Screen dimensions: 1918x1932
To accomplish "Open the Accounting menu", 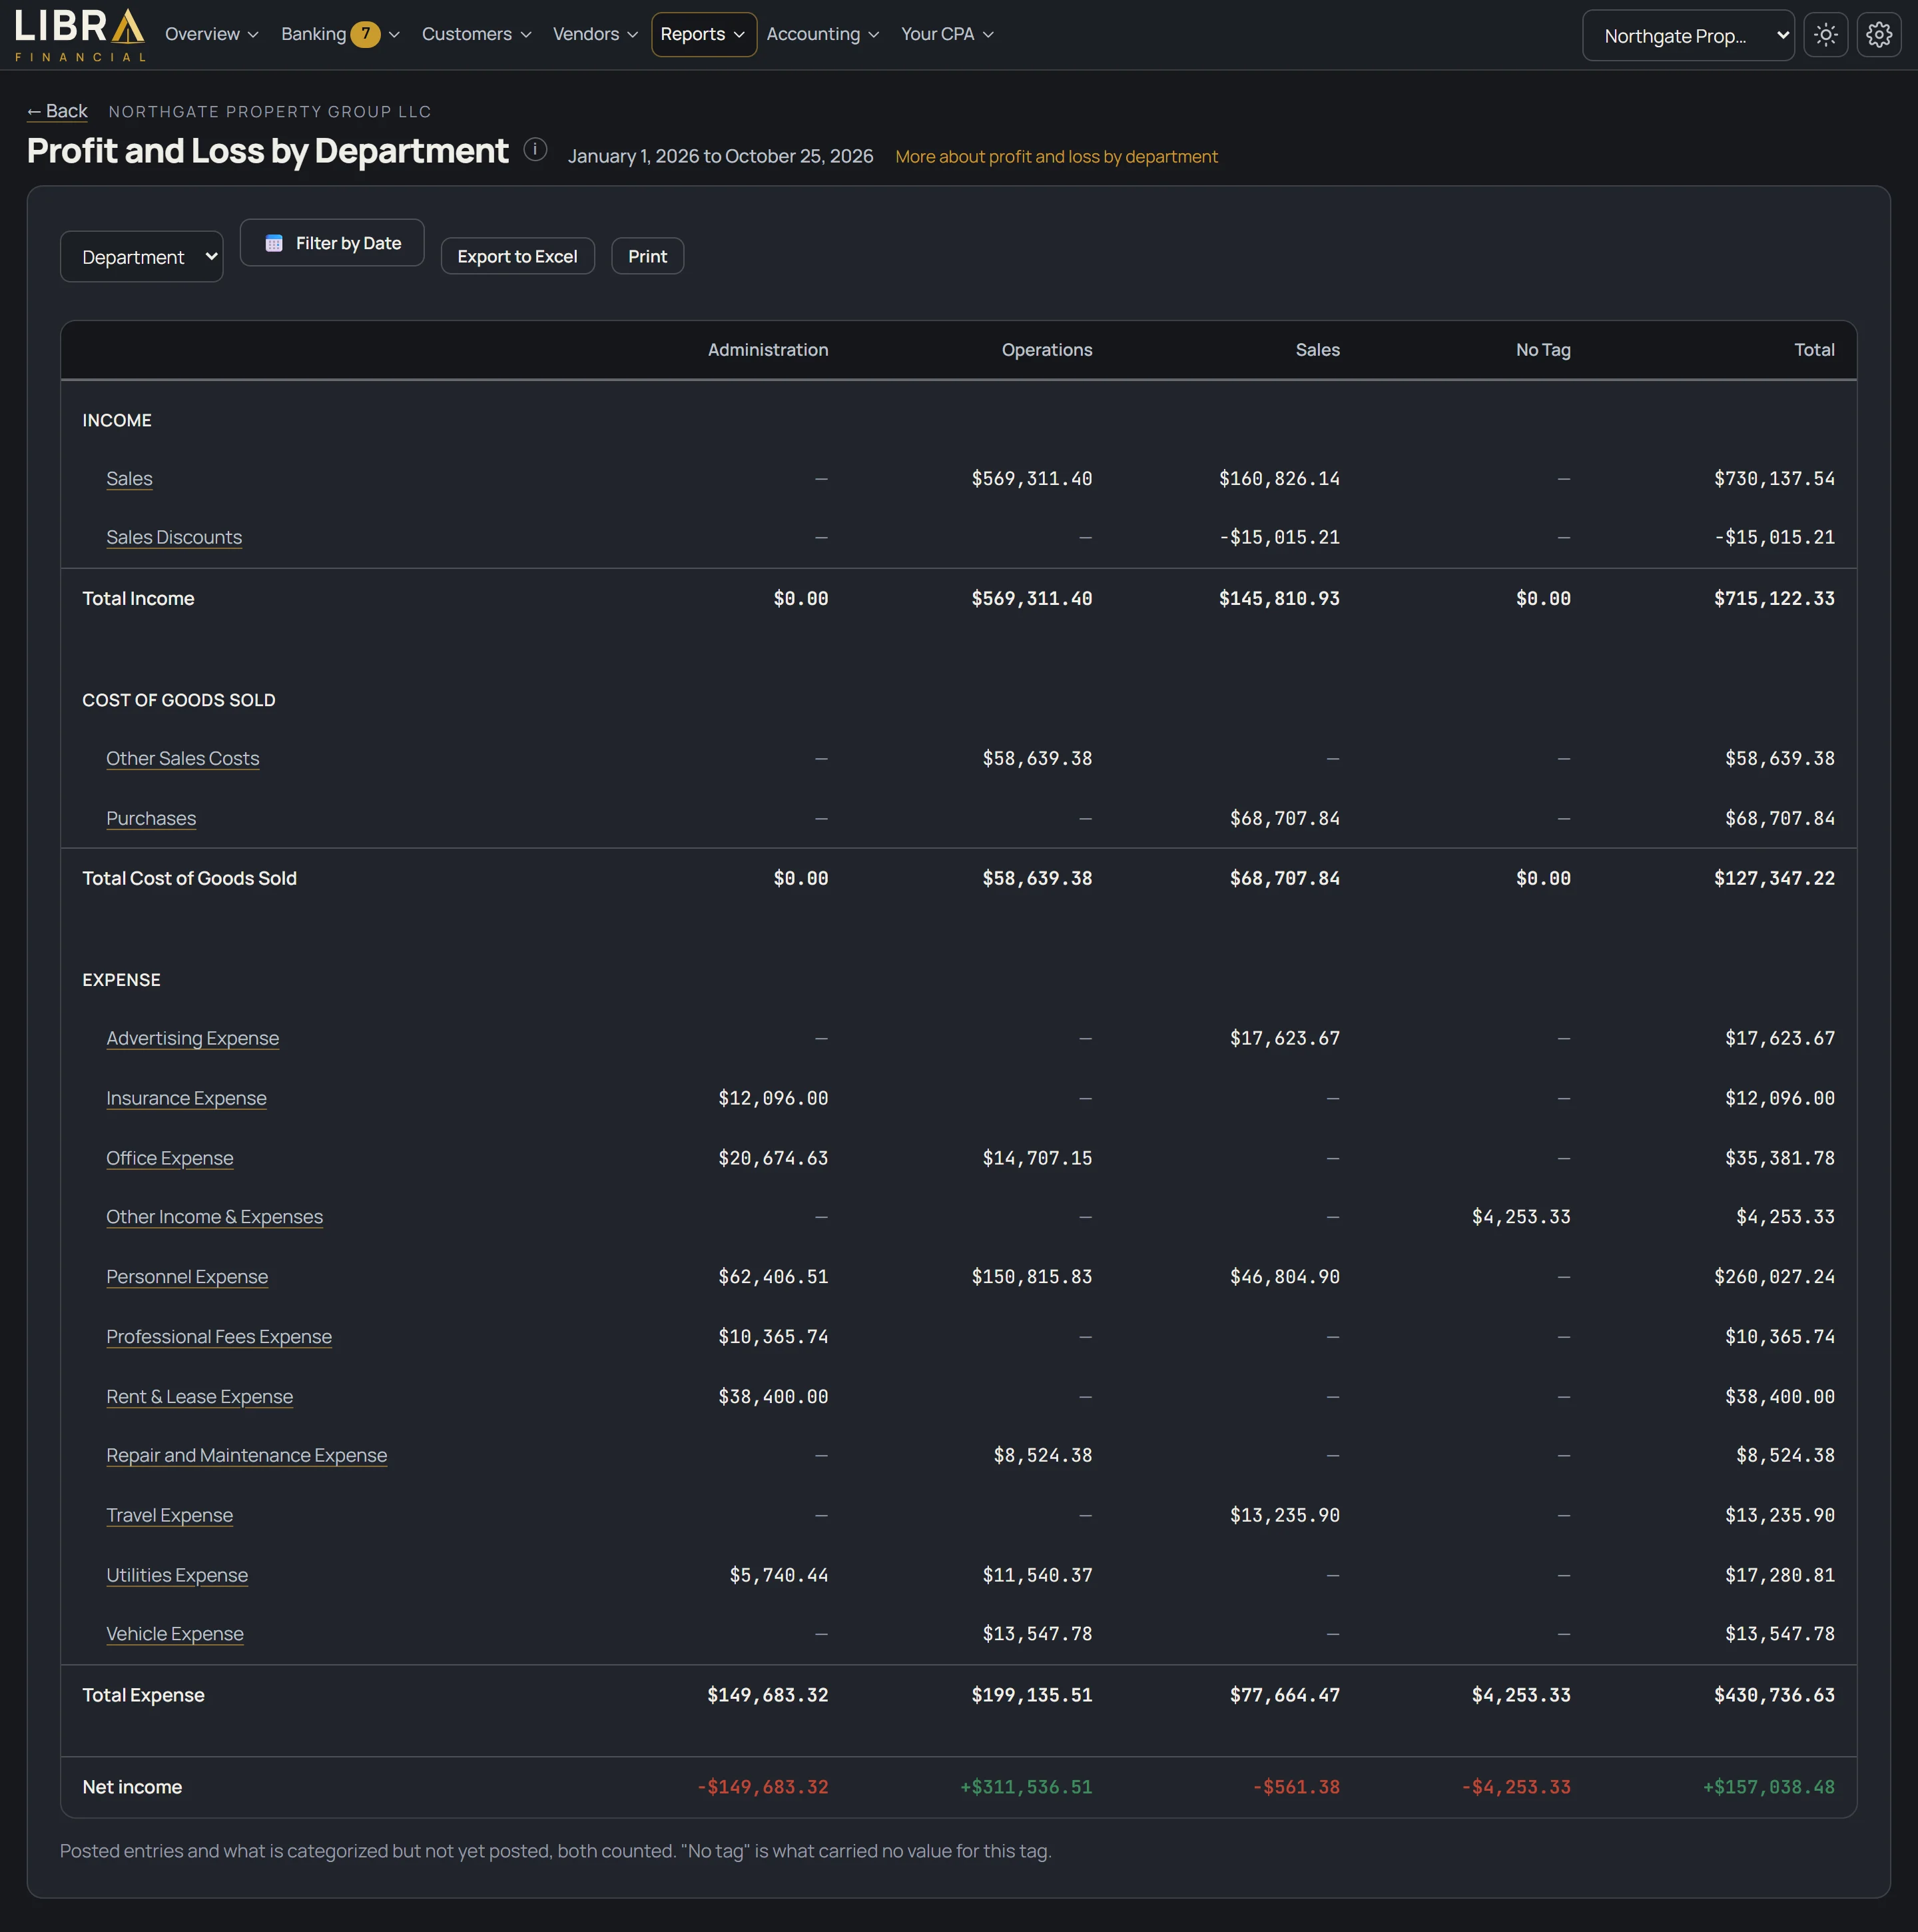I will pyautogui.click(x=822, y=34).
